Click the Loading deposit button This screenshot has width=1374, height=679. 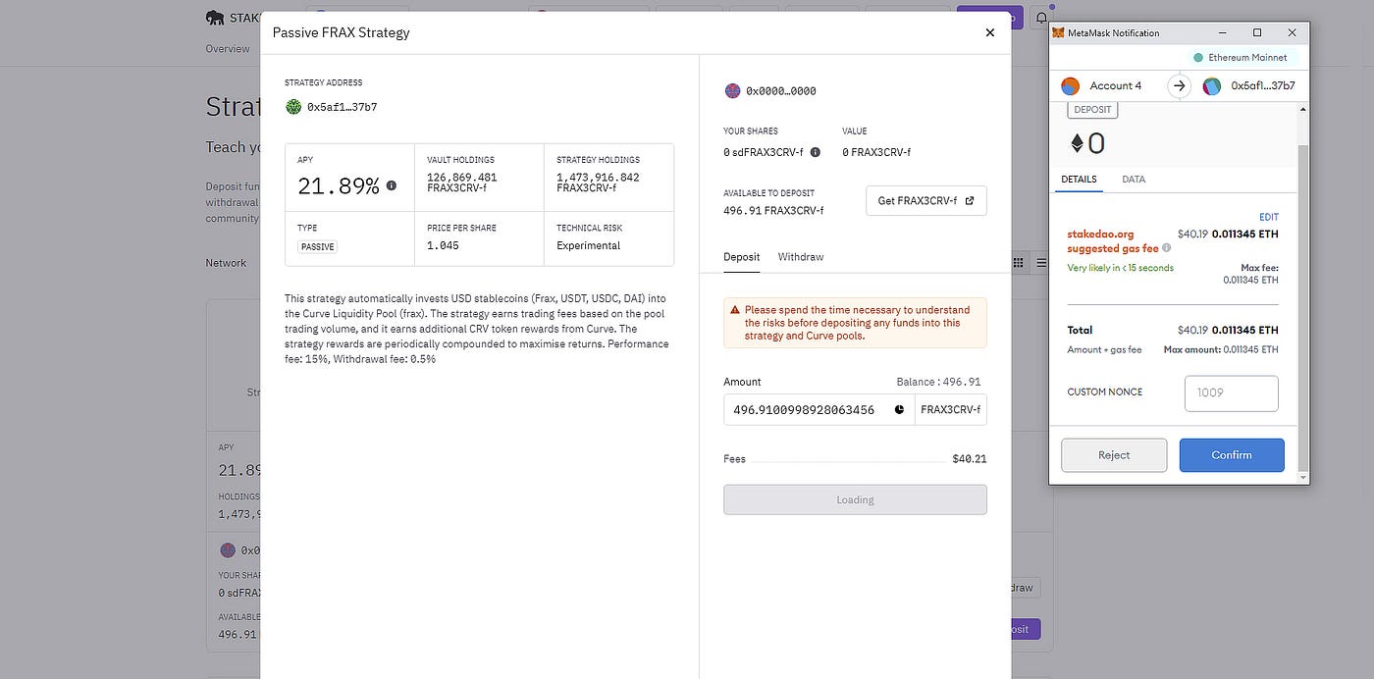pos(855,499)
